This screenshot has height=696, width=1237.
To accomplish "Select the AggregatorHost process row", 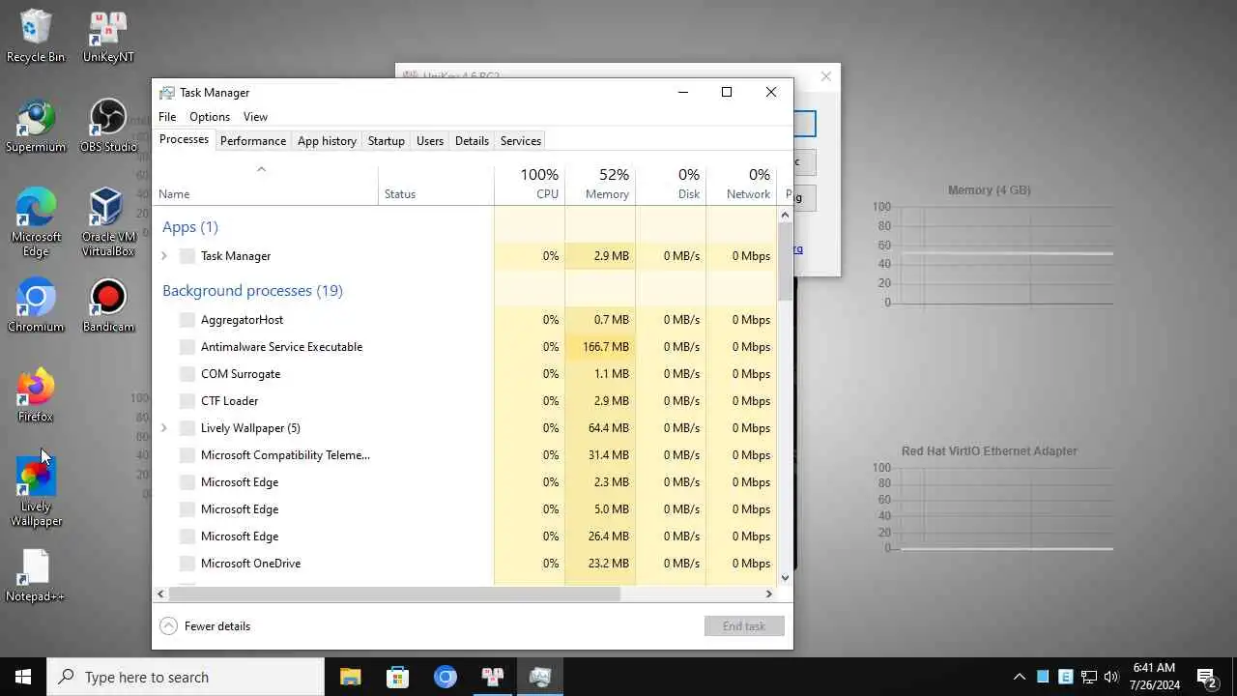I will pyautogui.click(x=465, y=320).
